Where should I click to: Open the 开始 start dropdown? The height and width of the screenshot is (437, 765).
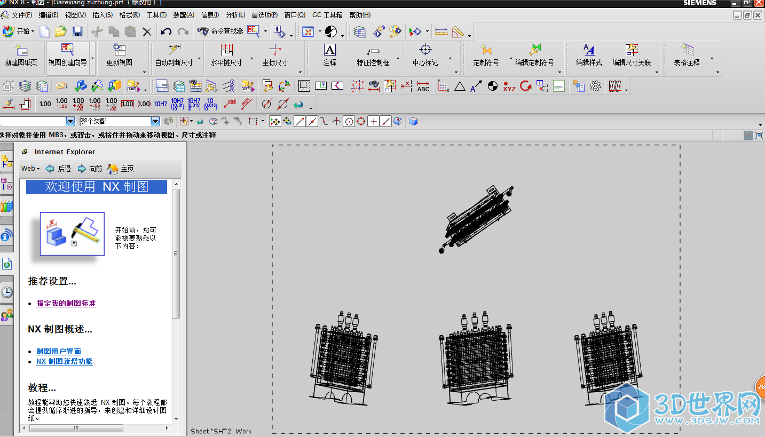(18, 31)
